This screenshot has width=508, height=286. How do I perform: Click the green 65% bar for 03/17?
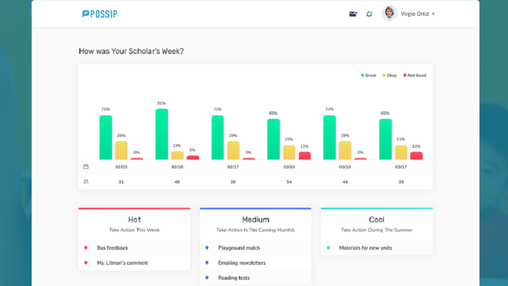click(386, 139)
